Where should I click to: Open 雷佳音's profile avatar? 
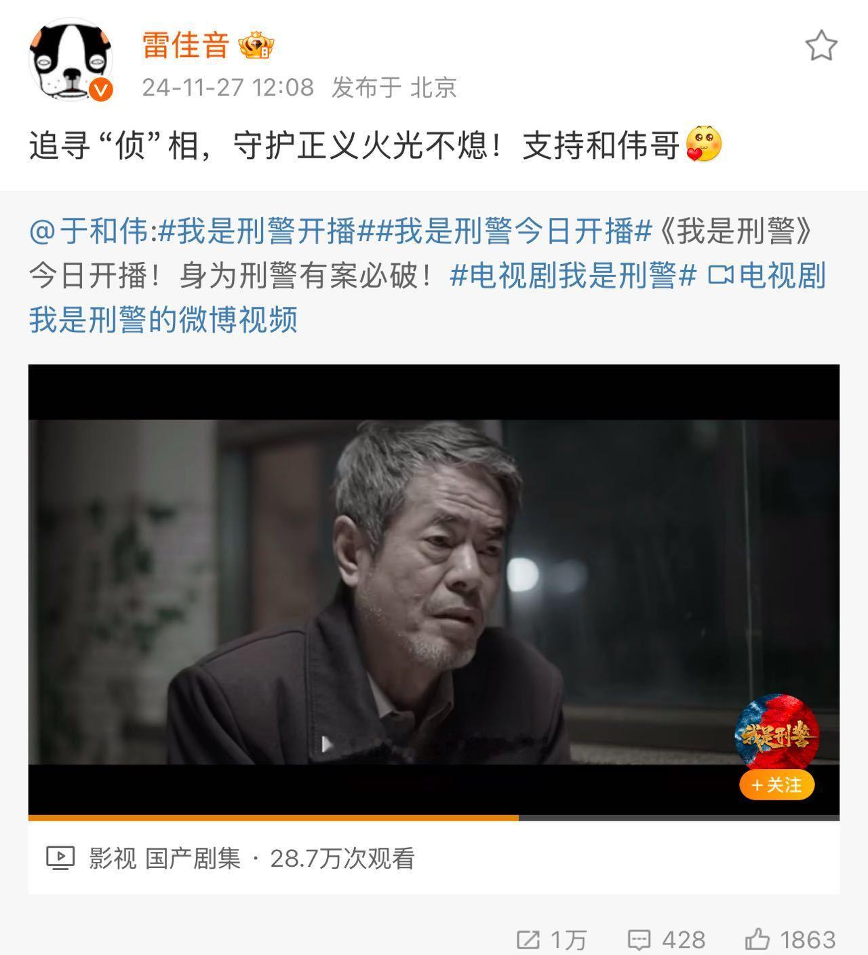71,59
